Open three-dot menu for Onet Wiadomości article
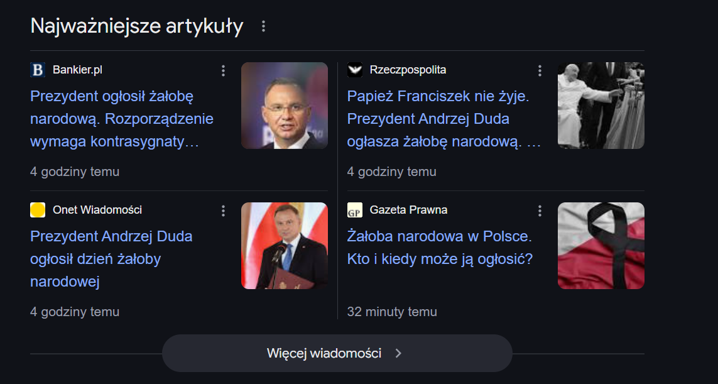Viewport: 718px width, 384px height. click(223, 211)
